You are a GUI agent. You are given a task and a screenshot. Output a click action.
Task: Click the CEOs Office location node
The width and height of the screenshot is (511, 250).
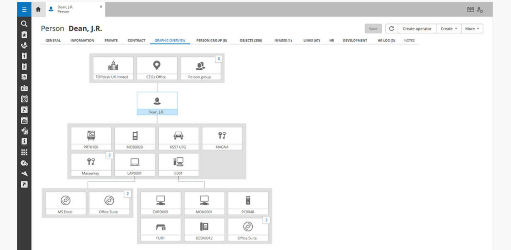[x=157, y=68]
